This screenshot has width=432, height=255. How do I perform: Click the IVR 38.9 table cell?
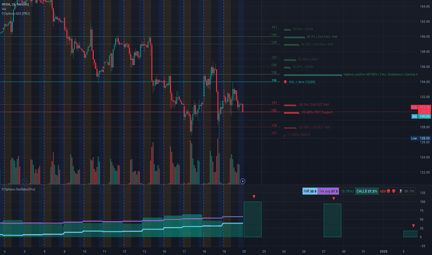(310, 191)
